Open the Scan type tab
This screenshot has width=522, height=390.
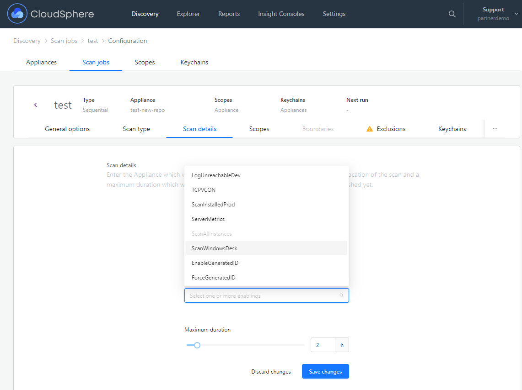click(136, 129)
